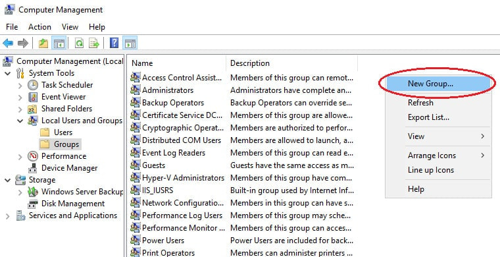Open the View submenu in context menu

(438, 136)
